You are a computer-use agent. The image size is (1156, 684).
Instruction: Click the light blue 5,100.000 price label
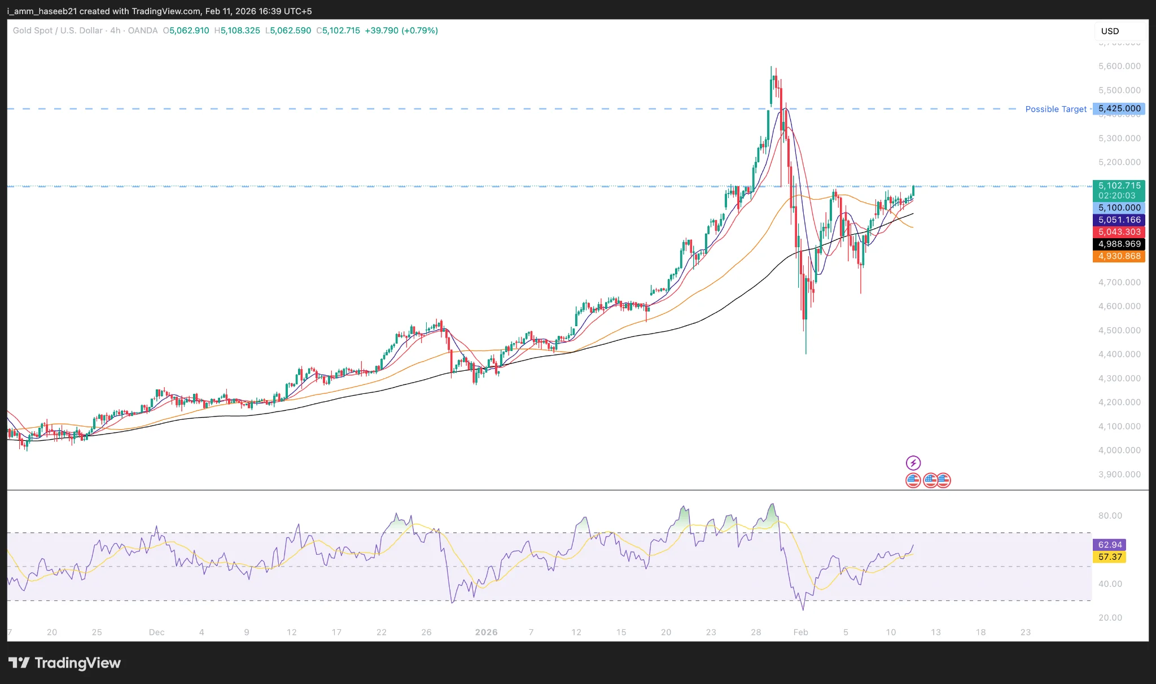pyautogui.click(x=1119, y=208)
